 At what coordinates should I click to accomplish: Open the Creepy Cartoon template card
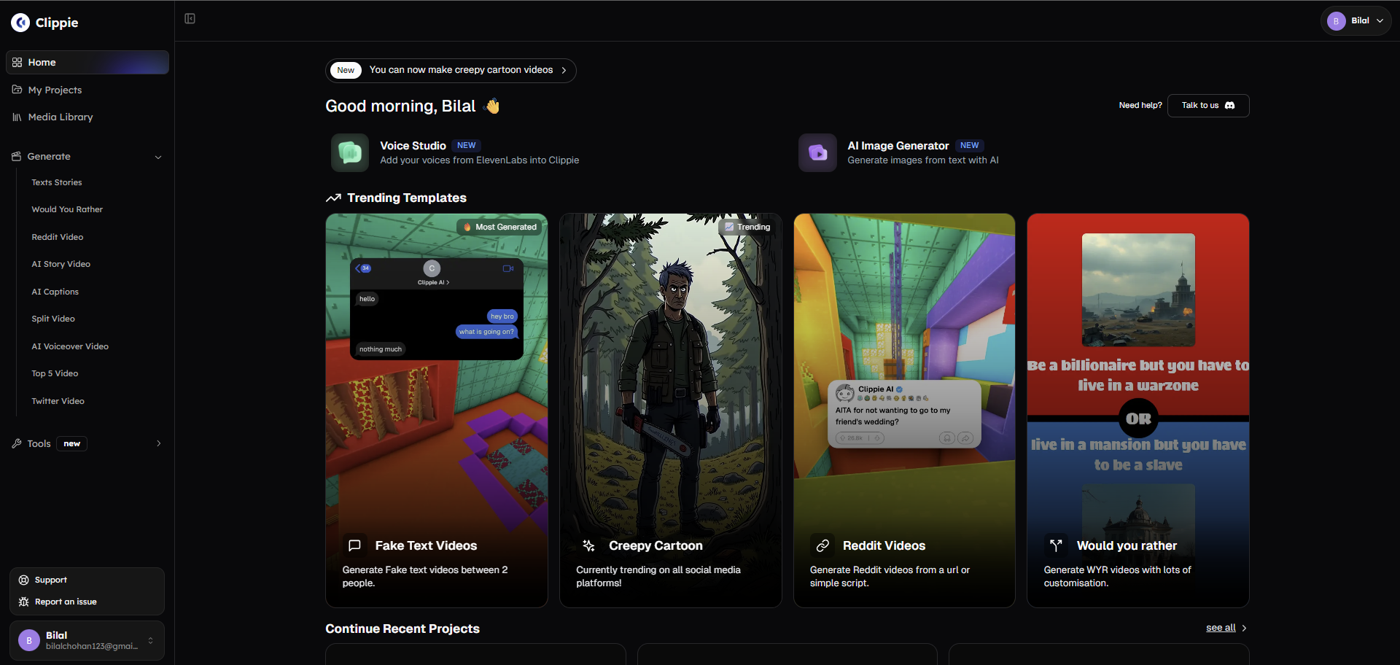pyautogui.click(x=671, y=411)
